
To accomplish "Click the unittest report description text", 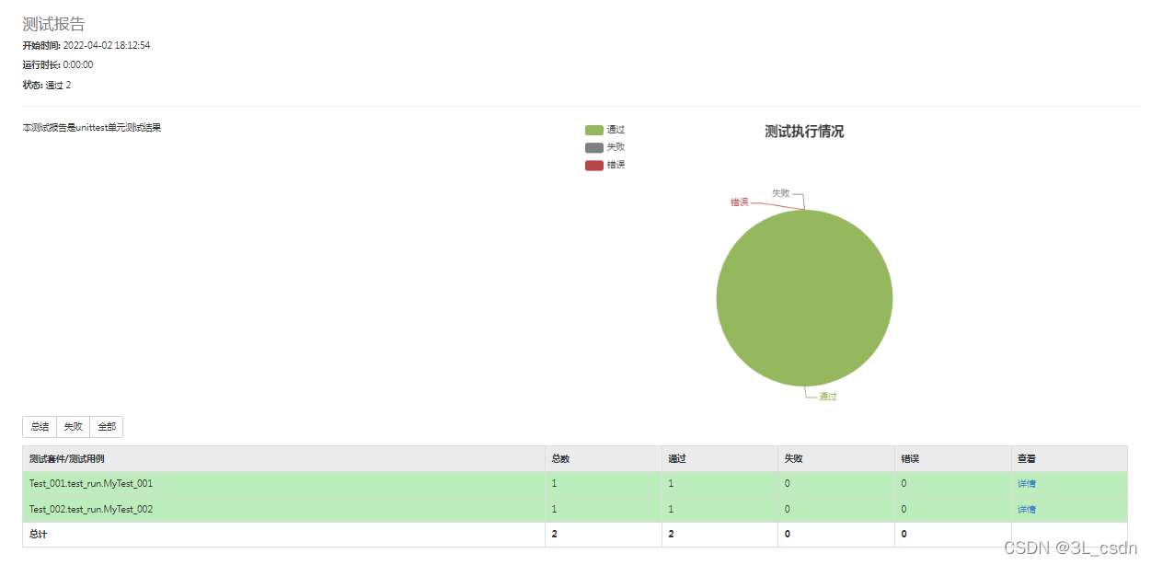I will pyautogui.click(x=92, y=128).
